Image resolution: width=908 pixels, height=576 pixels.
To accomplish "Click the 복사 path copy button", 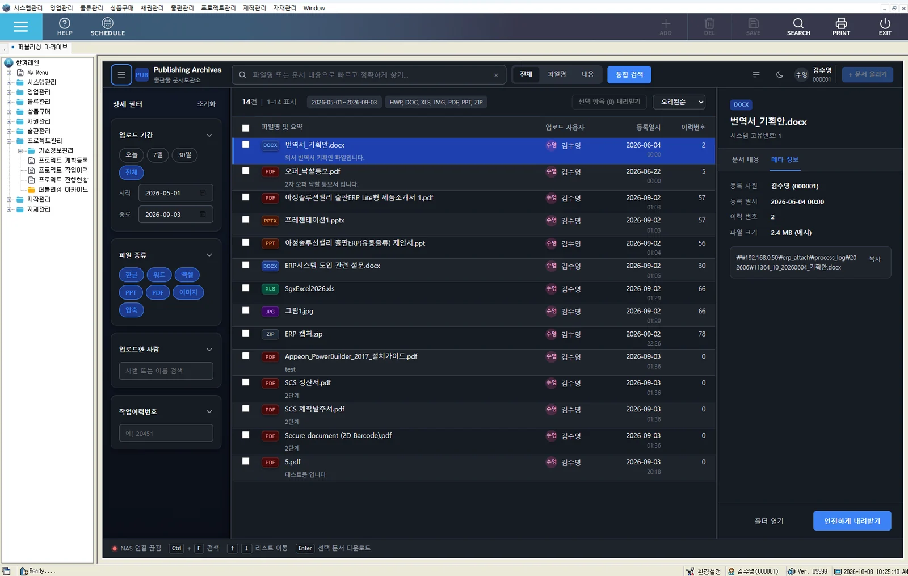I will click(875, 259).
